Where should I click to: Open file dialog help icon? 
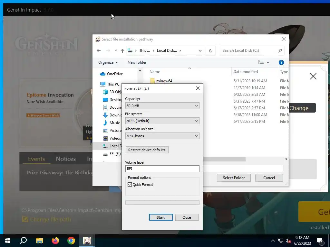pyautogui.click(x=281, y=62)
